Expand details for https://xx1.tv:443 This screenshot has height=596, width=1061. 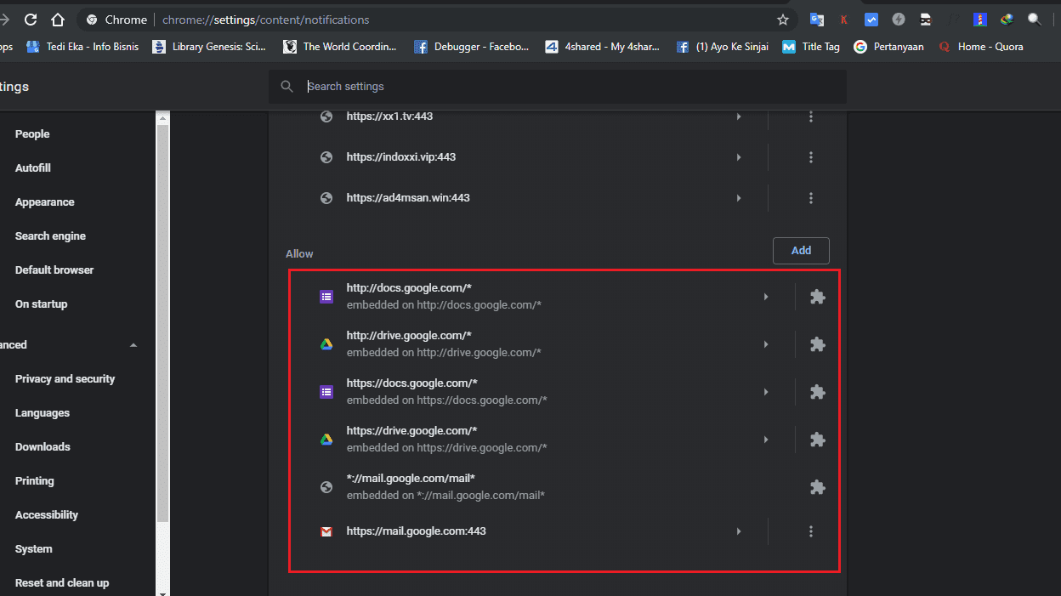coord(738,116)
